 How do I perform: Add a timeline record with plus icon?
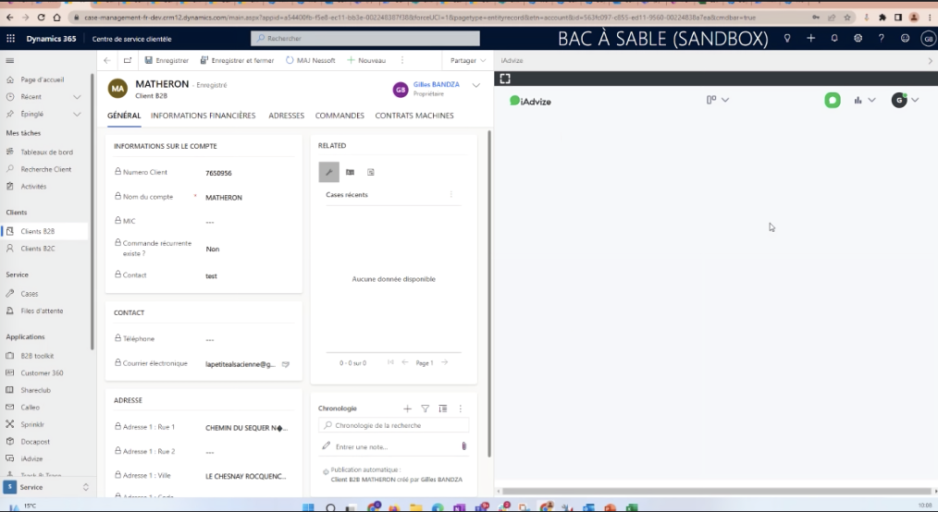(x=408, y=408)
